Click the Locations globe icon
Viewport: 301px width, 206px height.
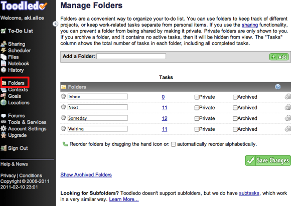coord(4,103)
